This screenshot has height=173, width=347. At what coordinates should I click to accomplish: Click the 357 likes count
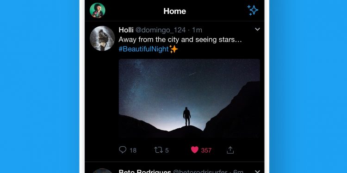pyautogui.click(x=206, y=150)
